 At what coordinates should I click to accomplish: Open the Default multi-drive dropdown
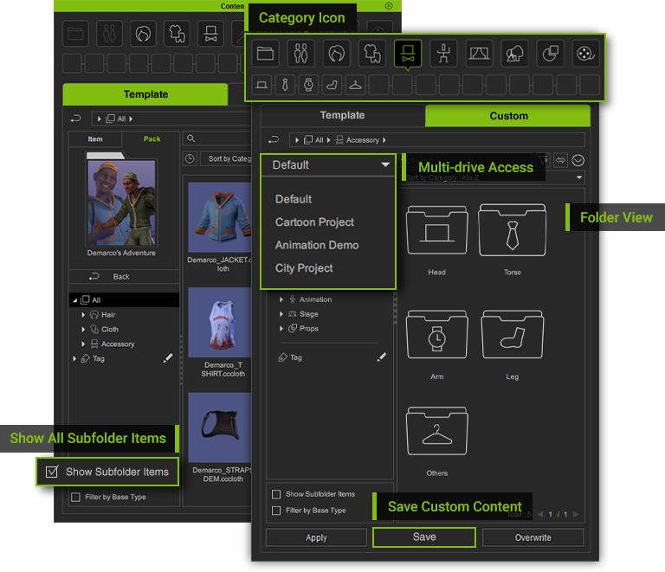[329, 165]
